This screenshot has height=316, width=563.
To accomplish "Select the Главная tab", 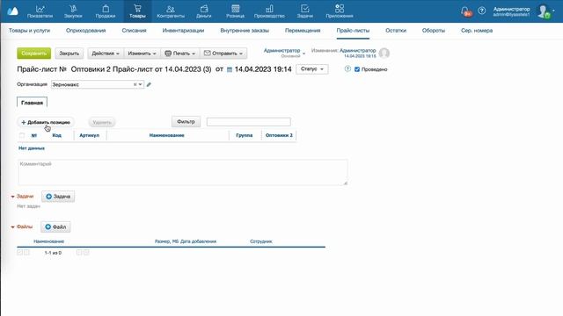I will 32,103.
